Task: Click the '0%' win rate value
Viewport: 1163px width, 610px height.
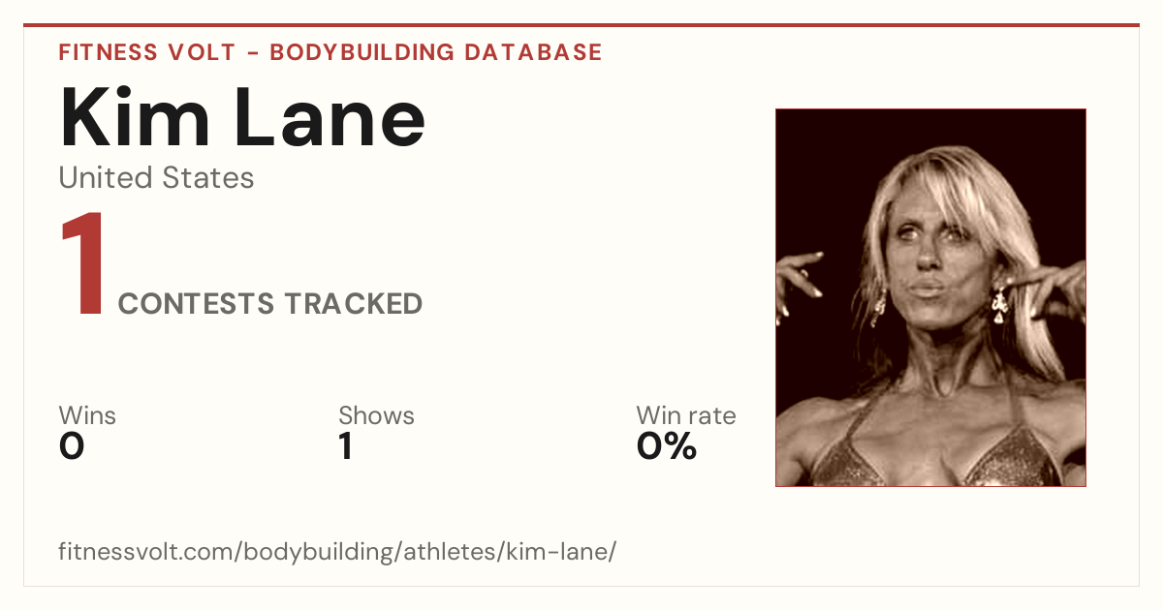Action: click(x=667, y=446)
